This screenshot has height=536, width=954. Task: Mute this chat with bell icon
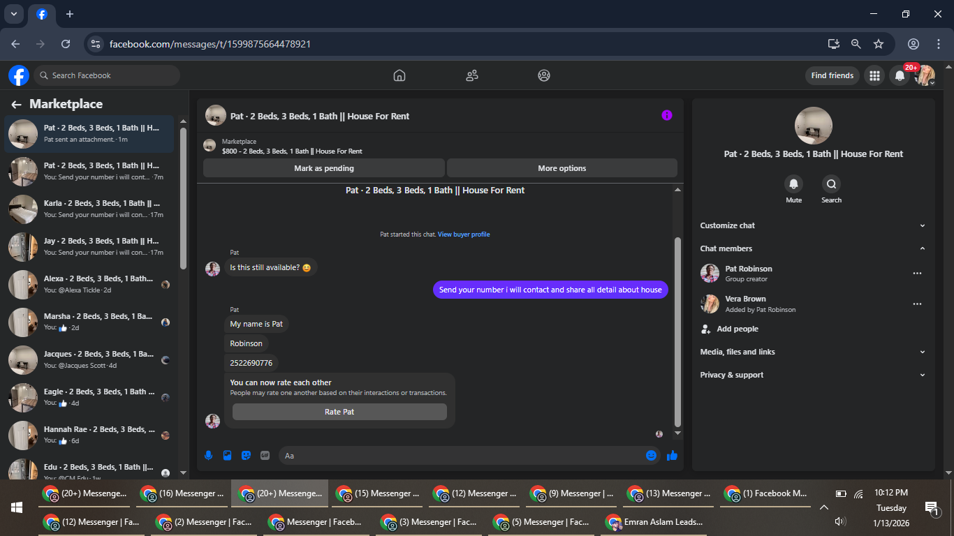[793, 184]
